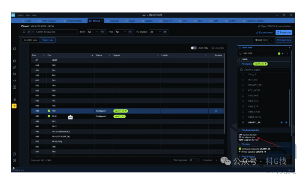Click the highlighted yellow sidebar icon
The image size is (300, 178).
14,106
